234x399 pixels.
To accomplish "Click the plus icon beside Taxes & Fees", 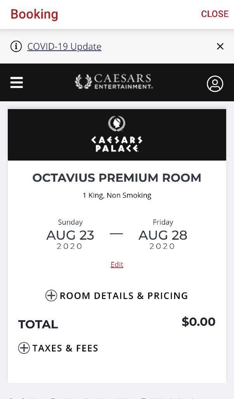I will click(x=24, y=348).
